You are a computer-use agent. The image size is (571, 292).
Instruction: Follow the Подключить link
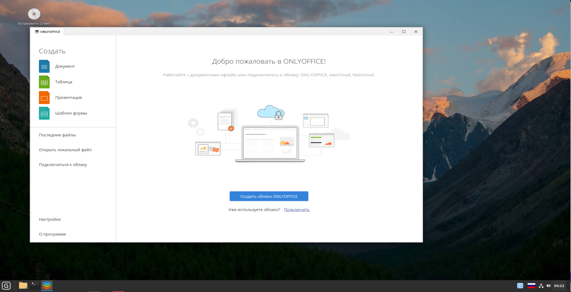(297, 210)
